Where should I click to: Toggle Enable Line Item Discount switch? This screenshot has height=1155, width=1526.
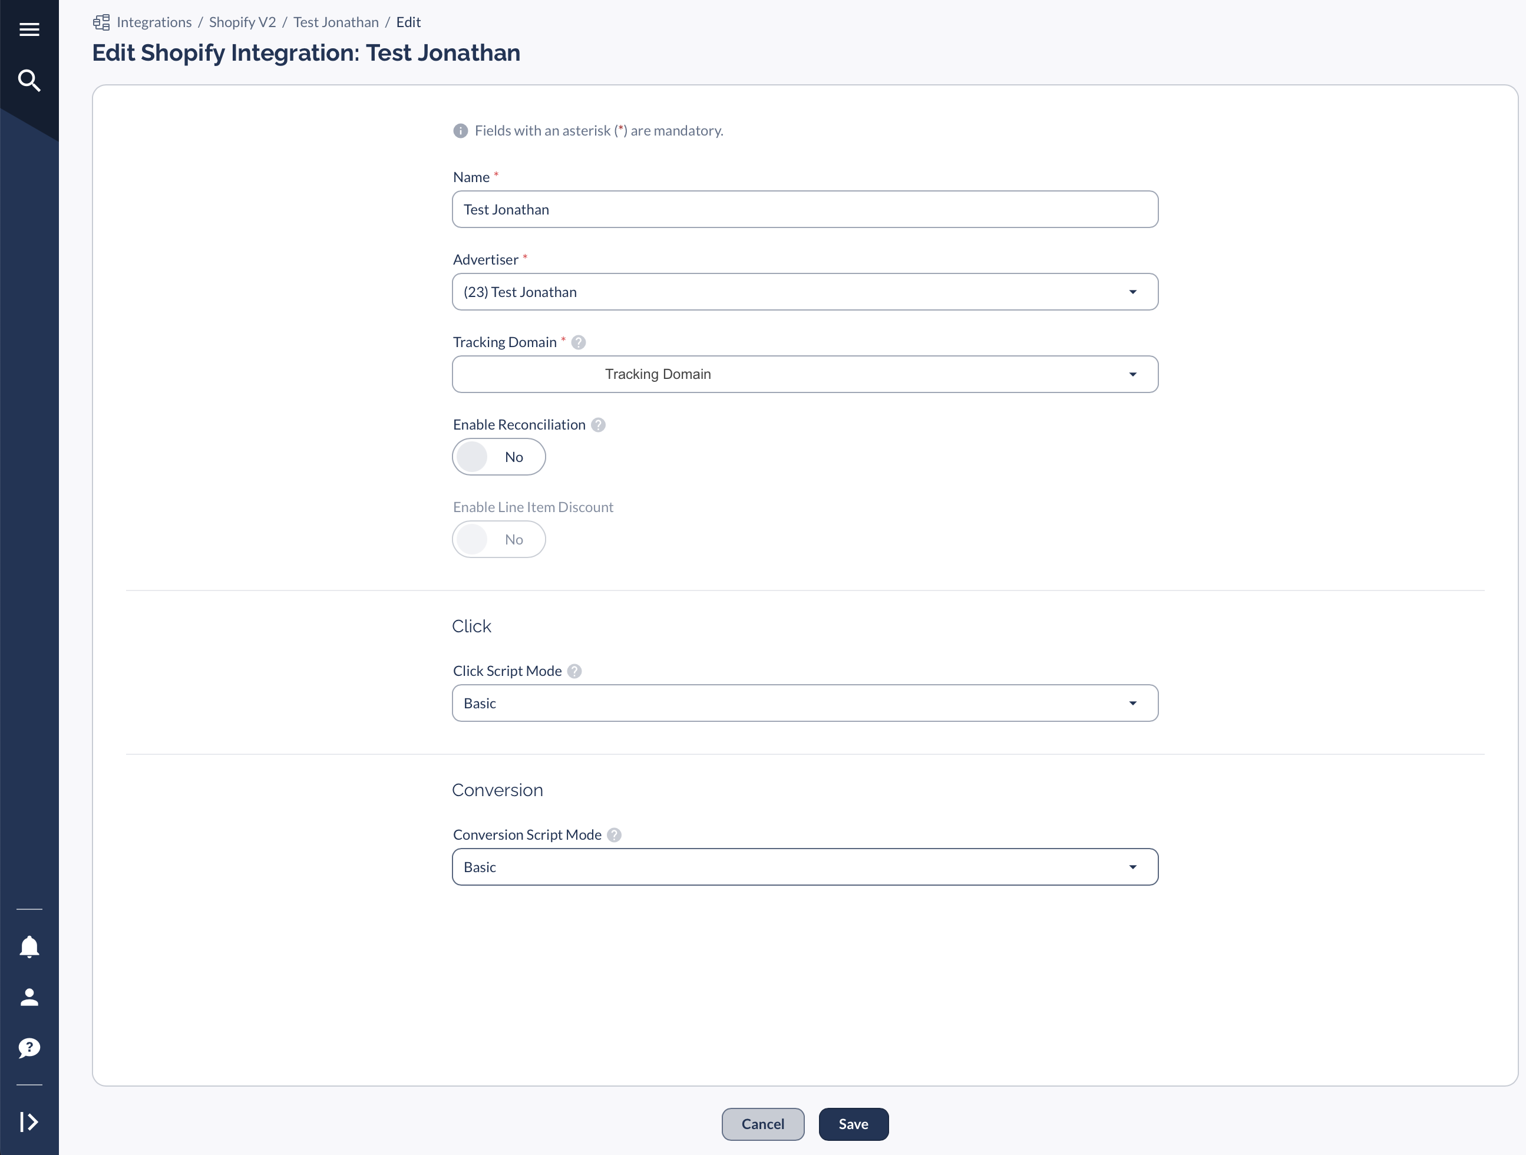tap(499, 540)
